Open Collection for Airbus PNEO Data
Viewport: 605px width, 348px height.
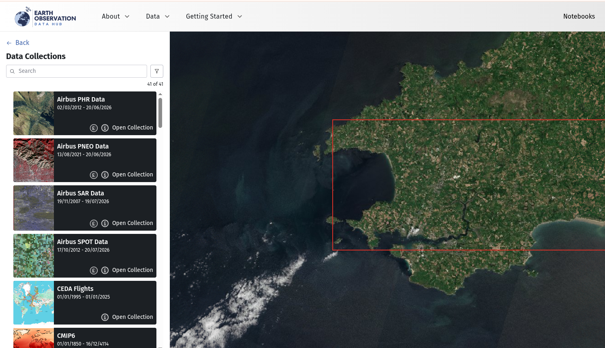coord(133,175)
